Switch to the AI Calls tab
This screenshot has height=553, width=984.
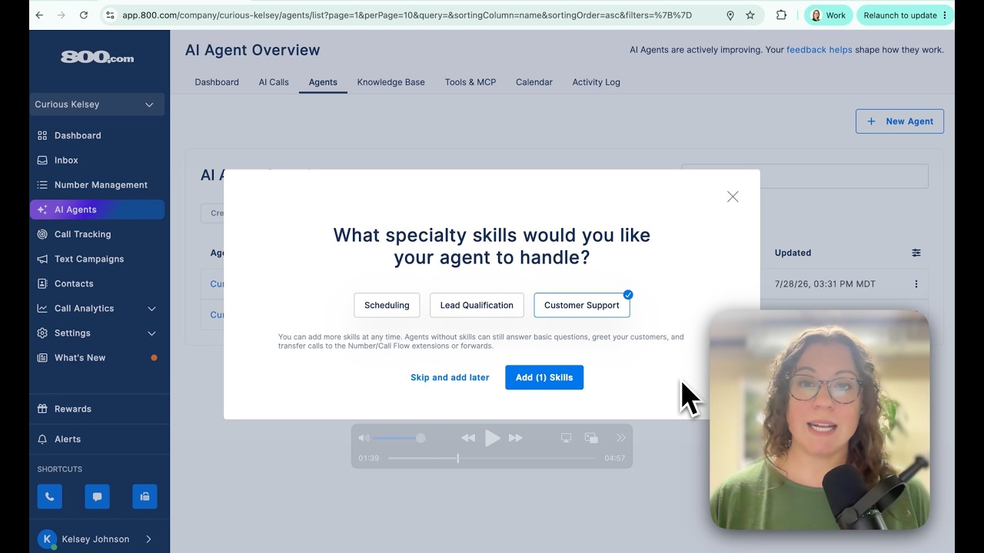pyautogui.click(x=274, y=82)
